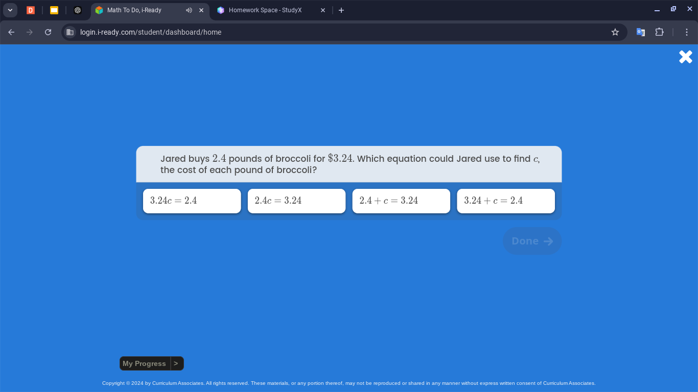This screenshot has height=392, width=698.
Task: Minimize the browser window
Action: 657,10
